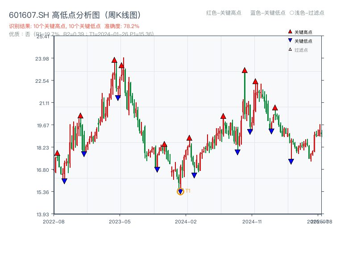Click the first red triangle marker near 2022-08

[57, 153]
